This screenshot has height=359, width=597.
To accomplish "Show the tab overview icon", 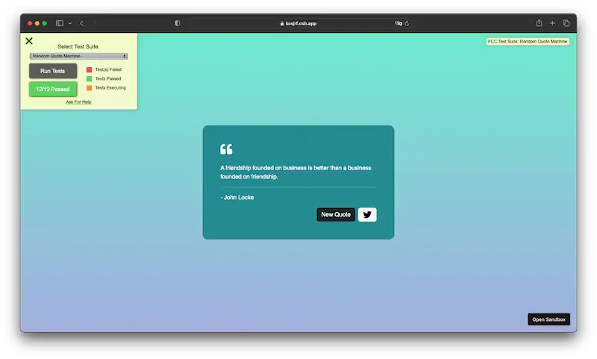I will click(566, 23).
